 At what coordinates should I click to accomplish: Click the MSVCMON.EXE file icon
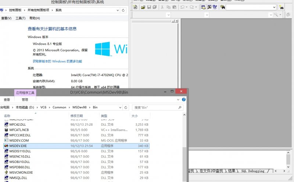coord(6,172)
